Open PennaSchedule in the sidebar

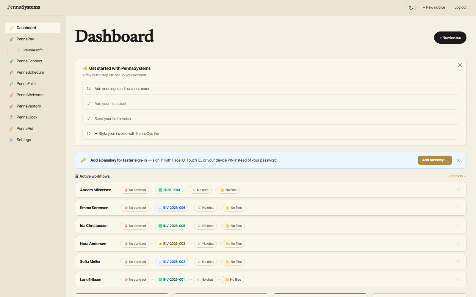click(x=33, y=72)
